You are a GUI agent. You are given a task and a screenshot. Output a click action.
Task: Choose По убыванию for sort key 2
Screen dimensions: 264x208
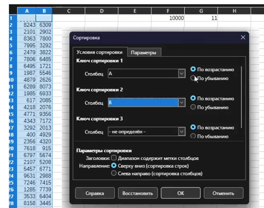[193, 107]
